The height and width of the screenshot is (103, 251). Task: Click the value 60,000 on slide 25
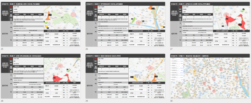coord(56,38)
